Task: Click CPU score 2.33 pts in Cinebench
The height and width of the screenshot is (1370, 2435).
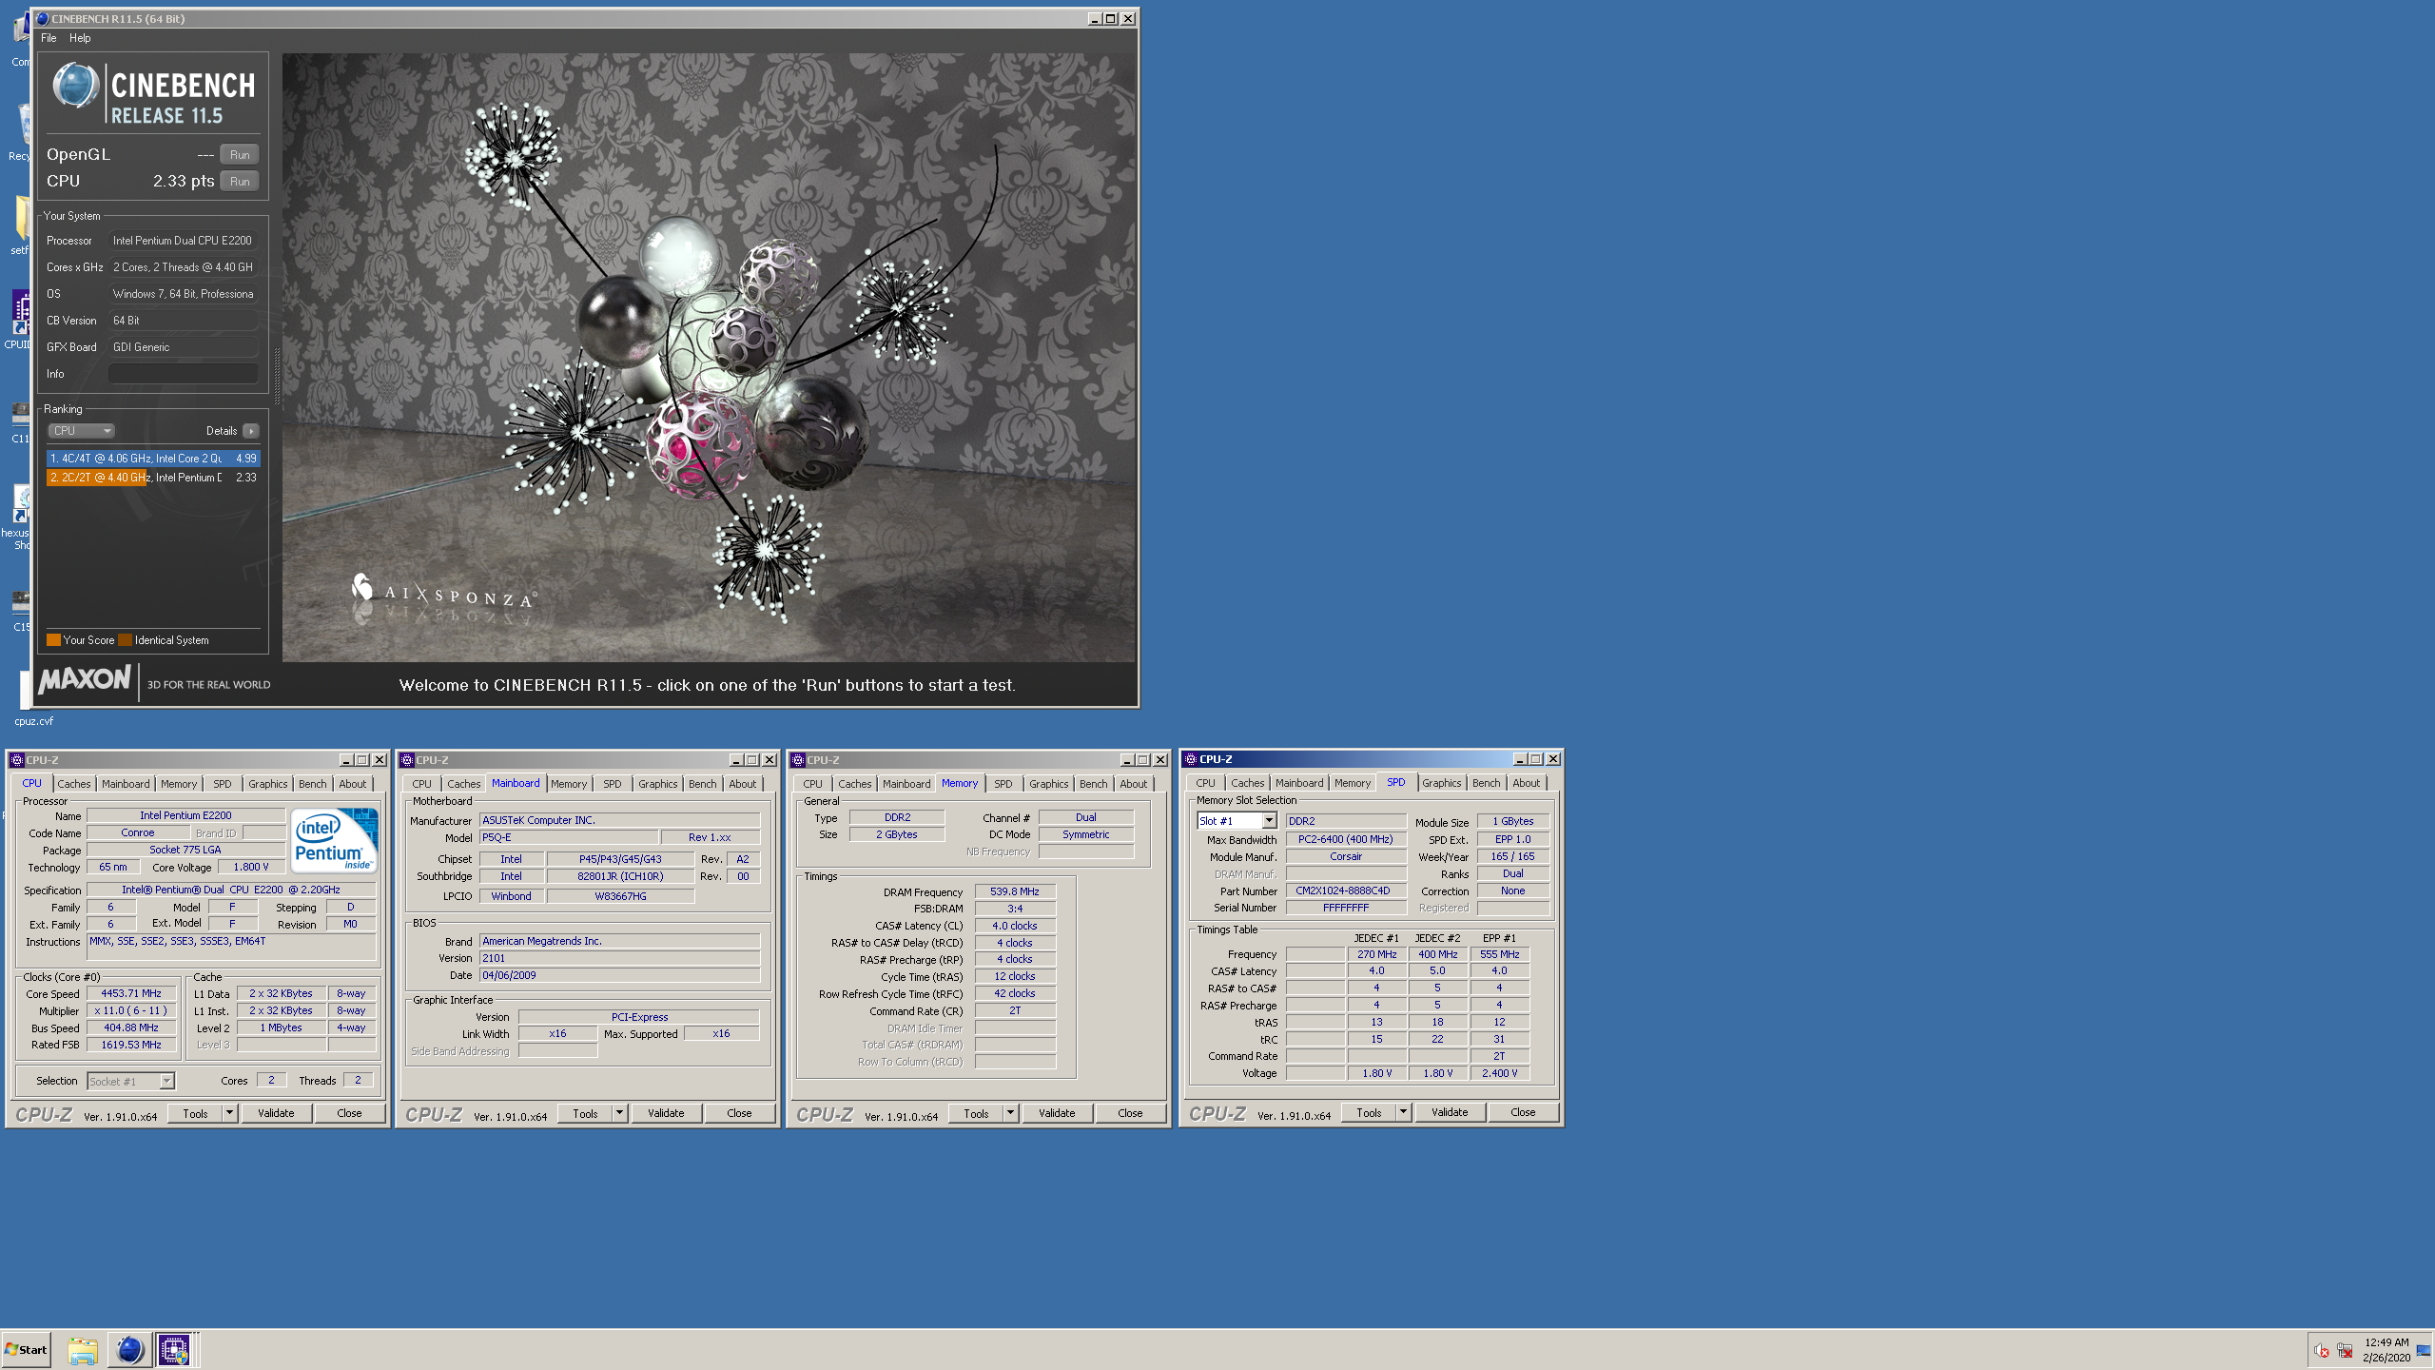Action: (183, 182)
